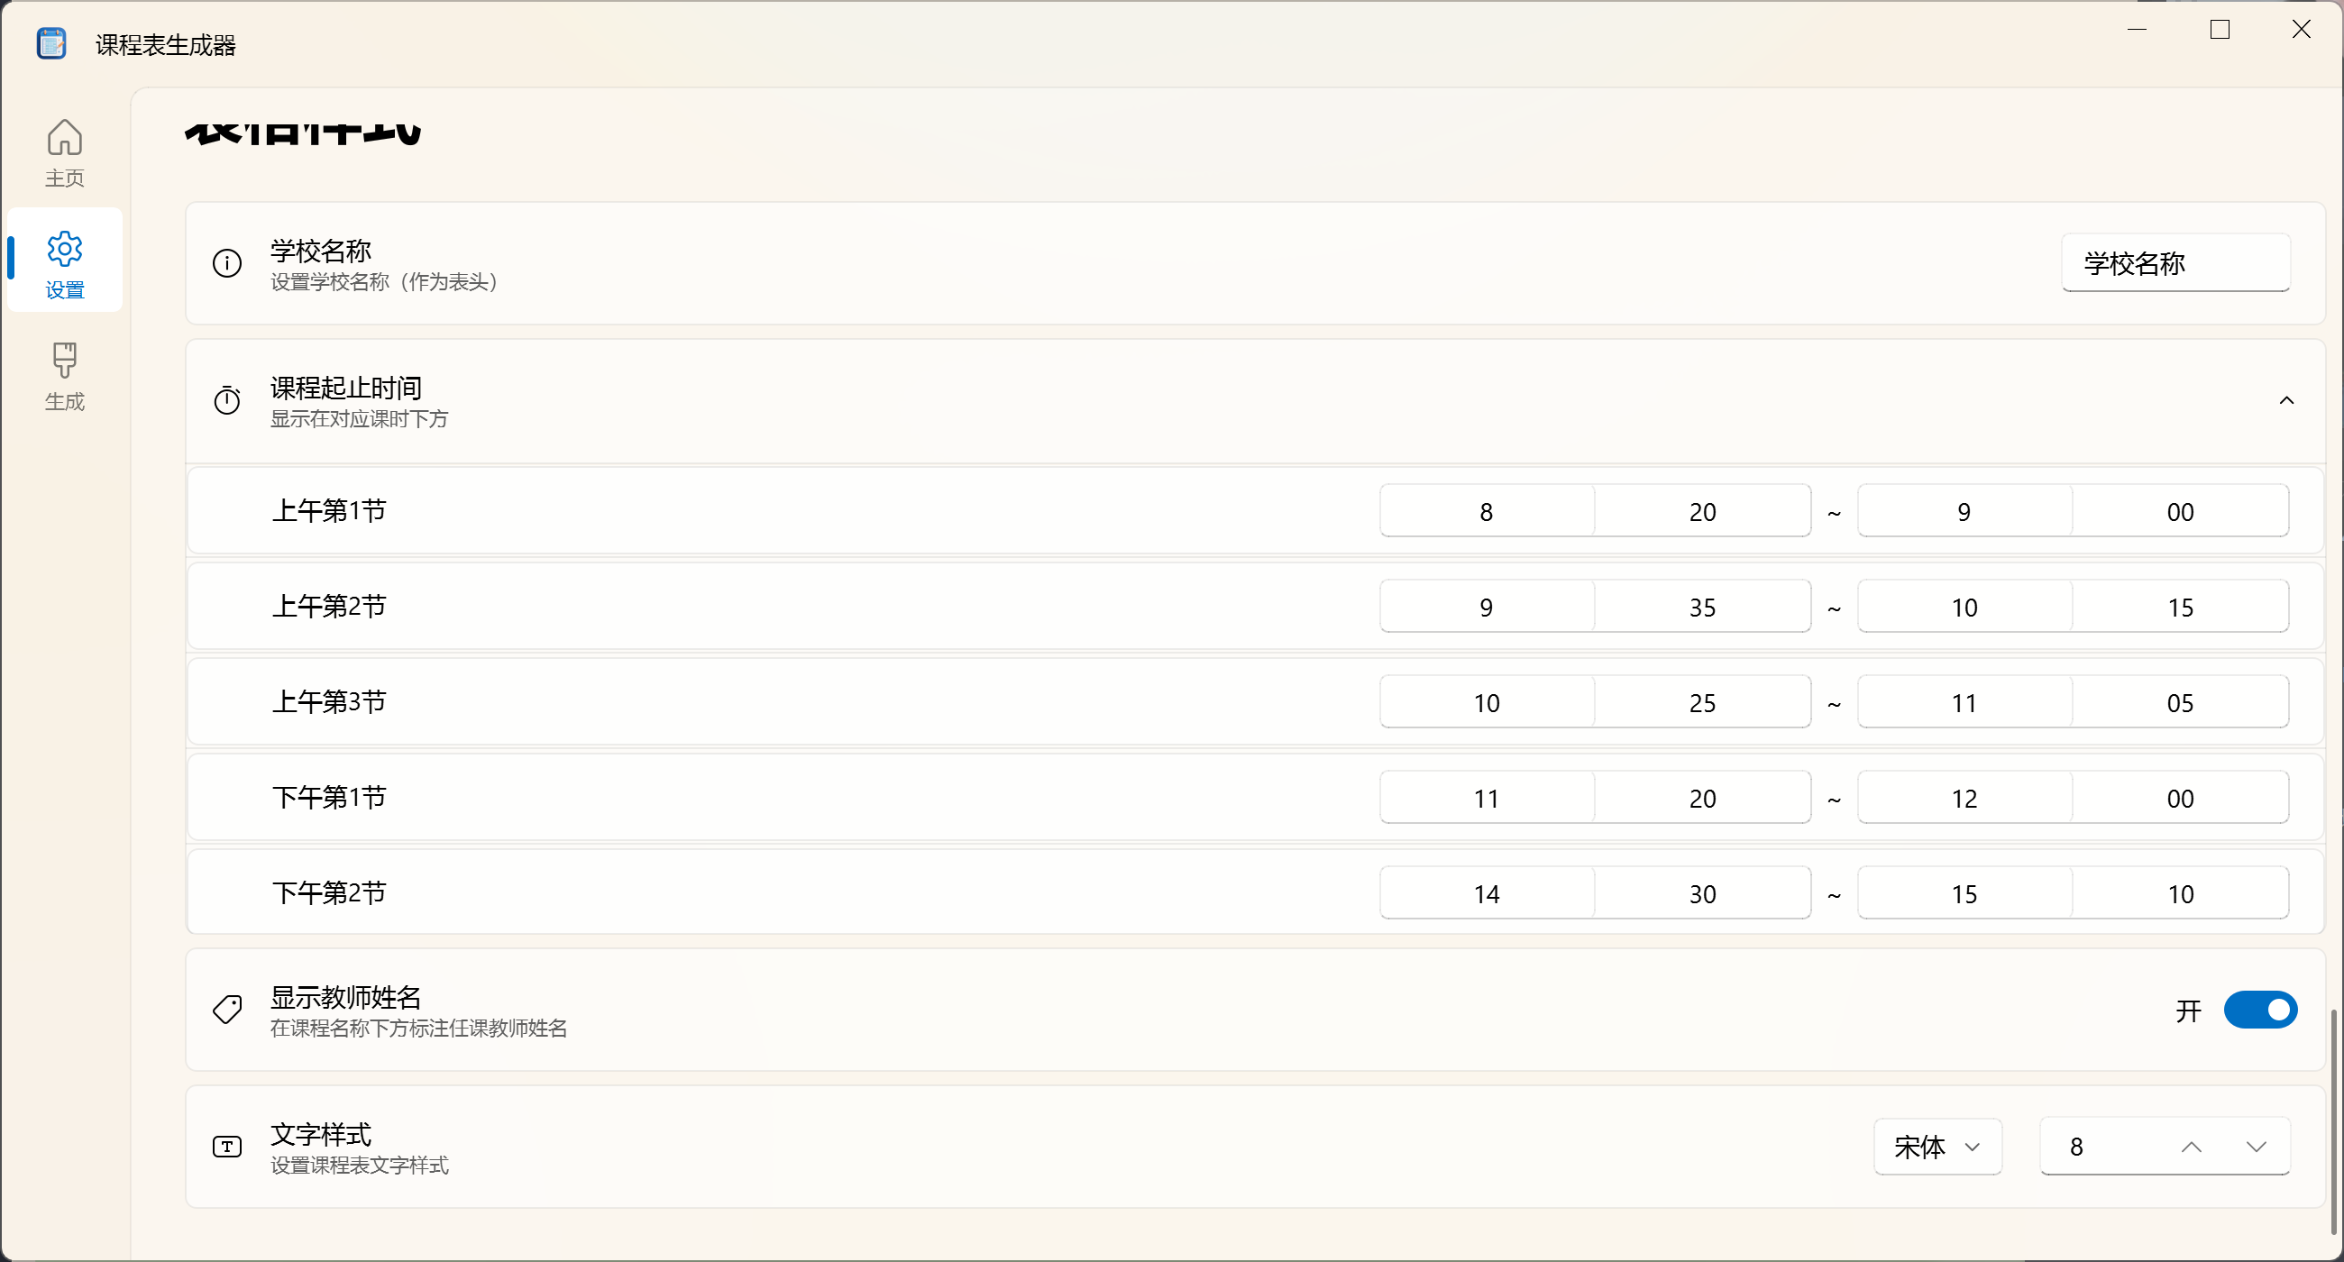Open the 宋体 font dropdown
Image resolution: width=2344 pixels, height=1262 pixels.
click(1937, 1147)
